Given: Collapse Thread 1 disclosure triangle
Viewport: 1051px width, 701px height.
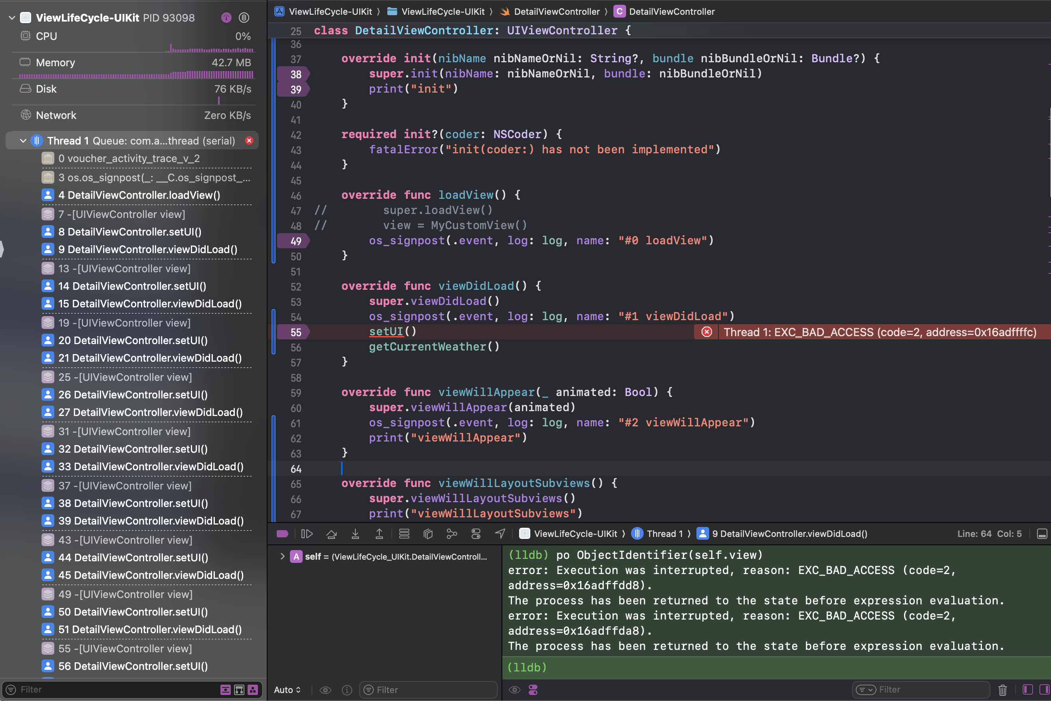Looking at the screenshot, I should coord(23,141).
